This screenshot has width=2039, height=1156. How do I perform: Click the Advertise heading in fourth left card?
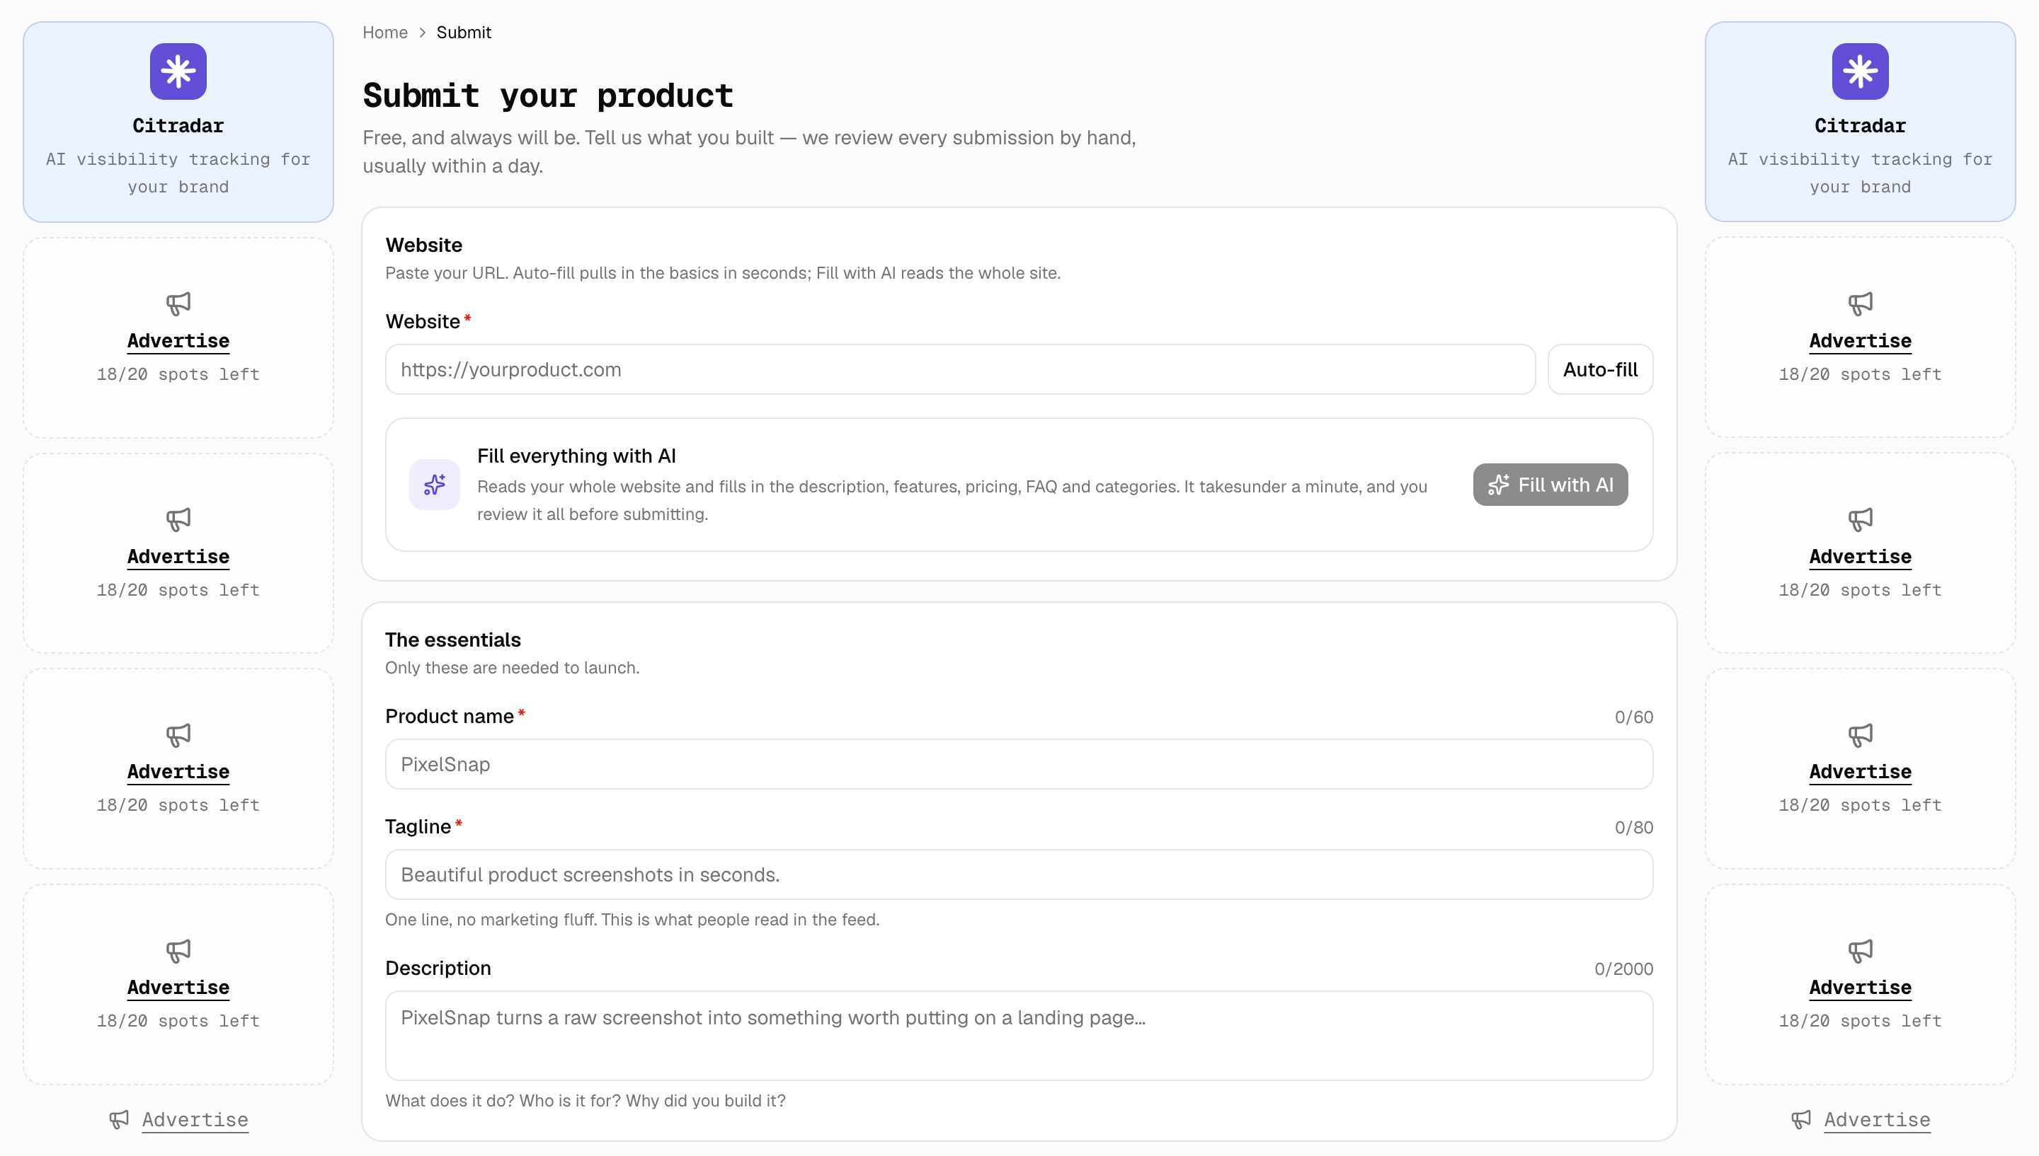coord(178,987)
